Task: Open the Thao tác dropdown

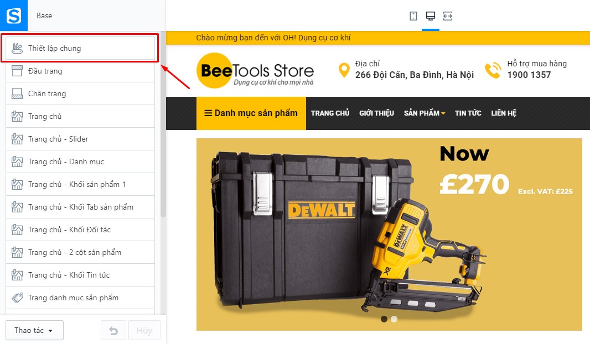Action: [x=35, y=331]
